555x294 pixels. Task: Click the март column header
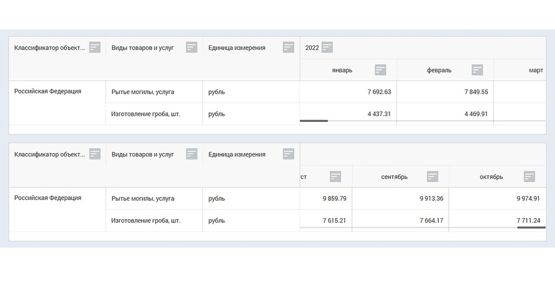(x=520, y=70)
